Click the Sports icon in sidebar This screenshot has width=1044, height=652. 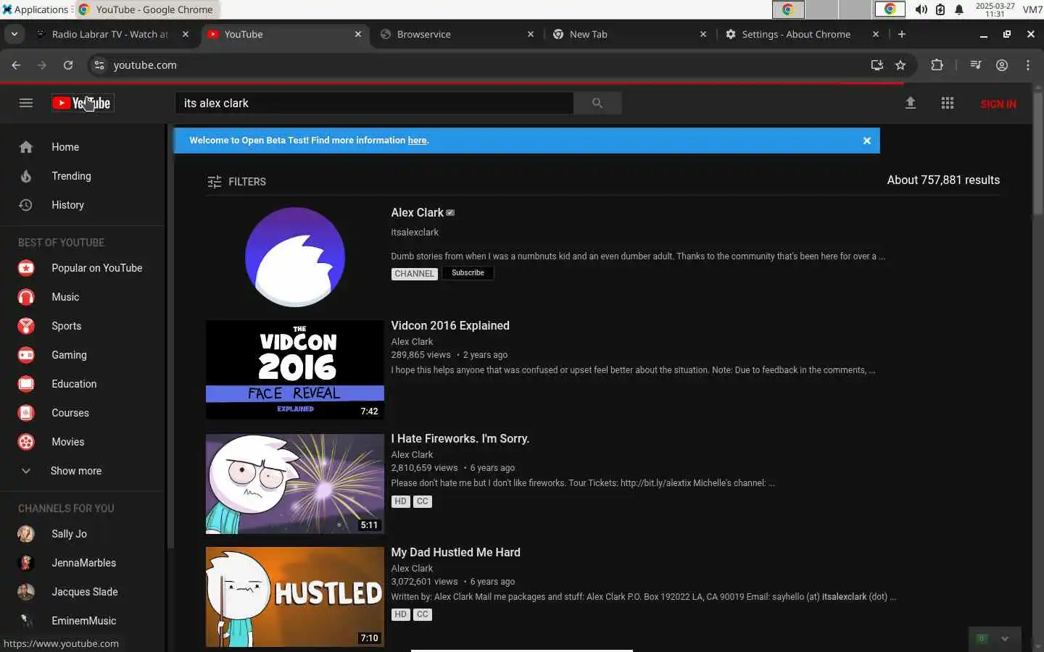(26, 326)
